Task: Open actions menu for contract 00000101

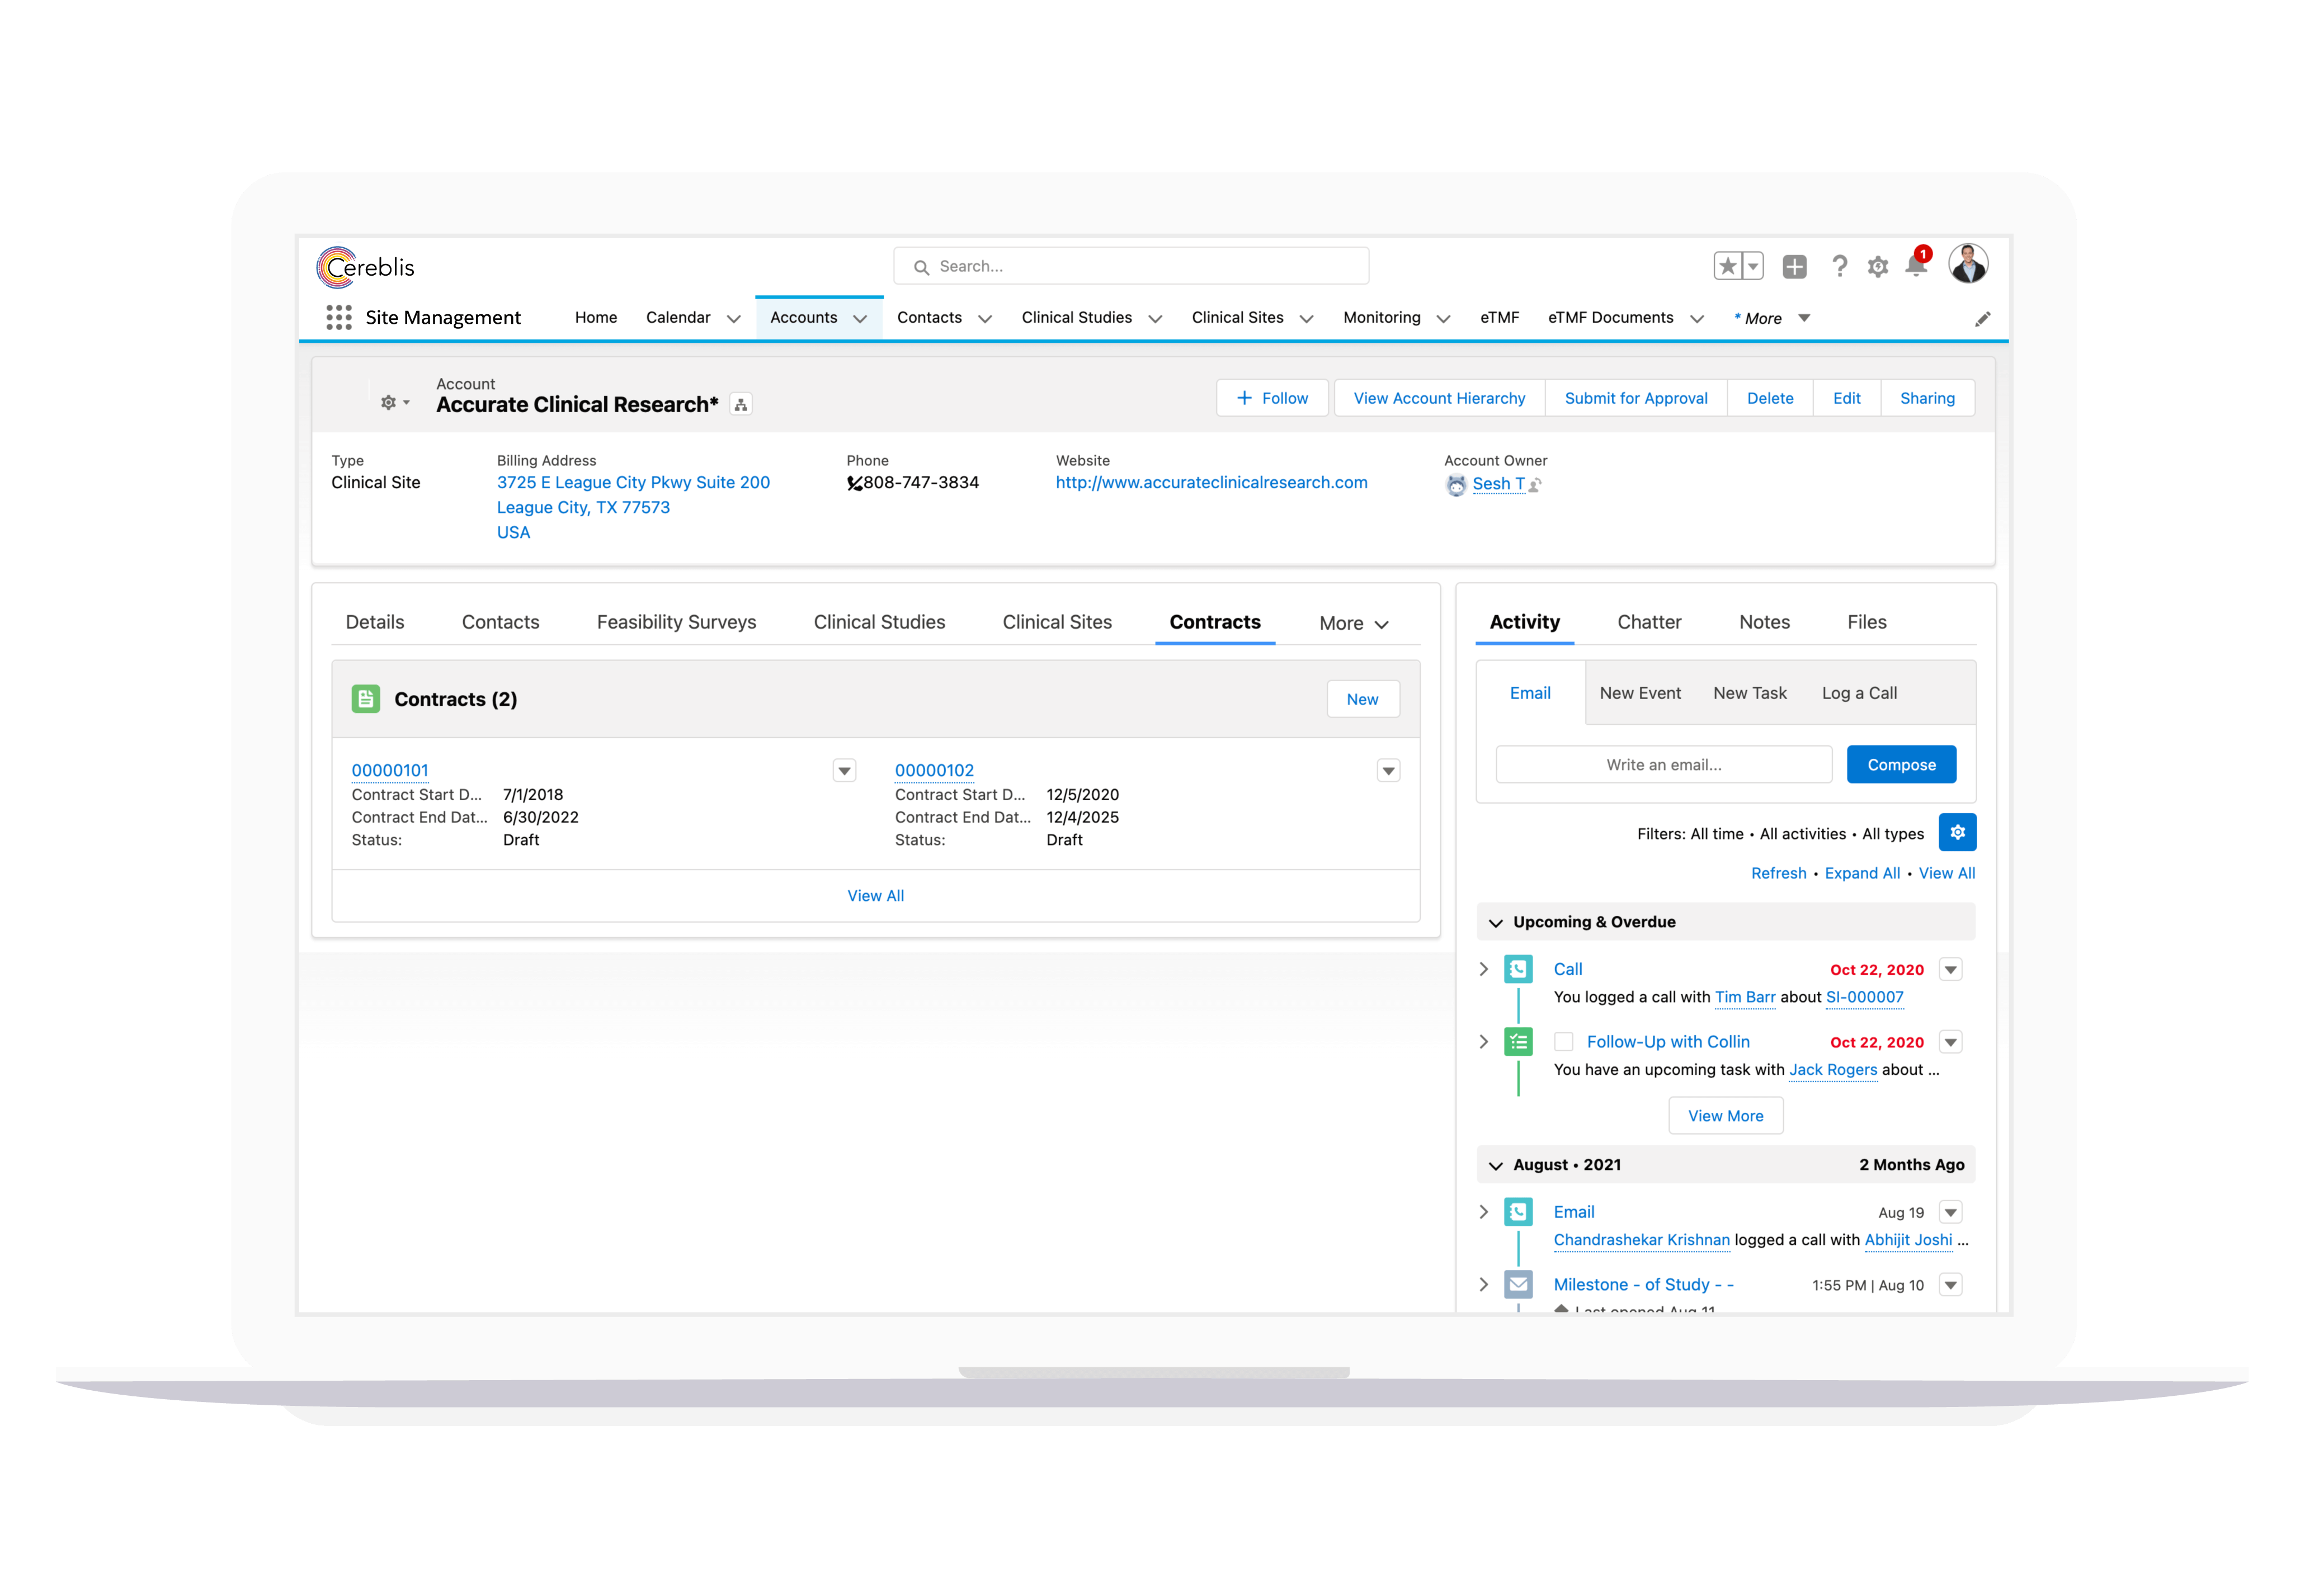Action: [x=845, y=771]
